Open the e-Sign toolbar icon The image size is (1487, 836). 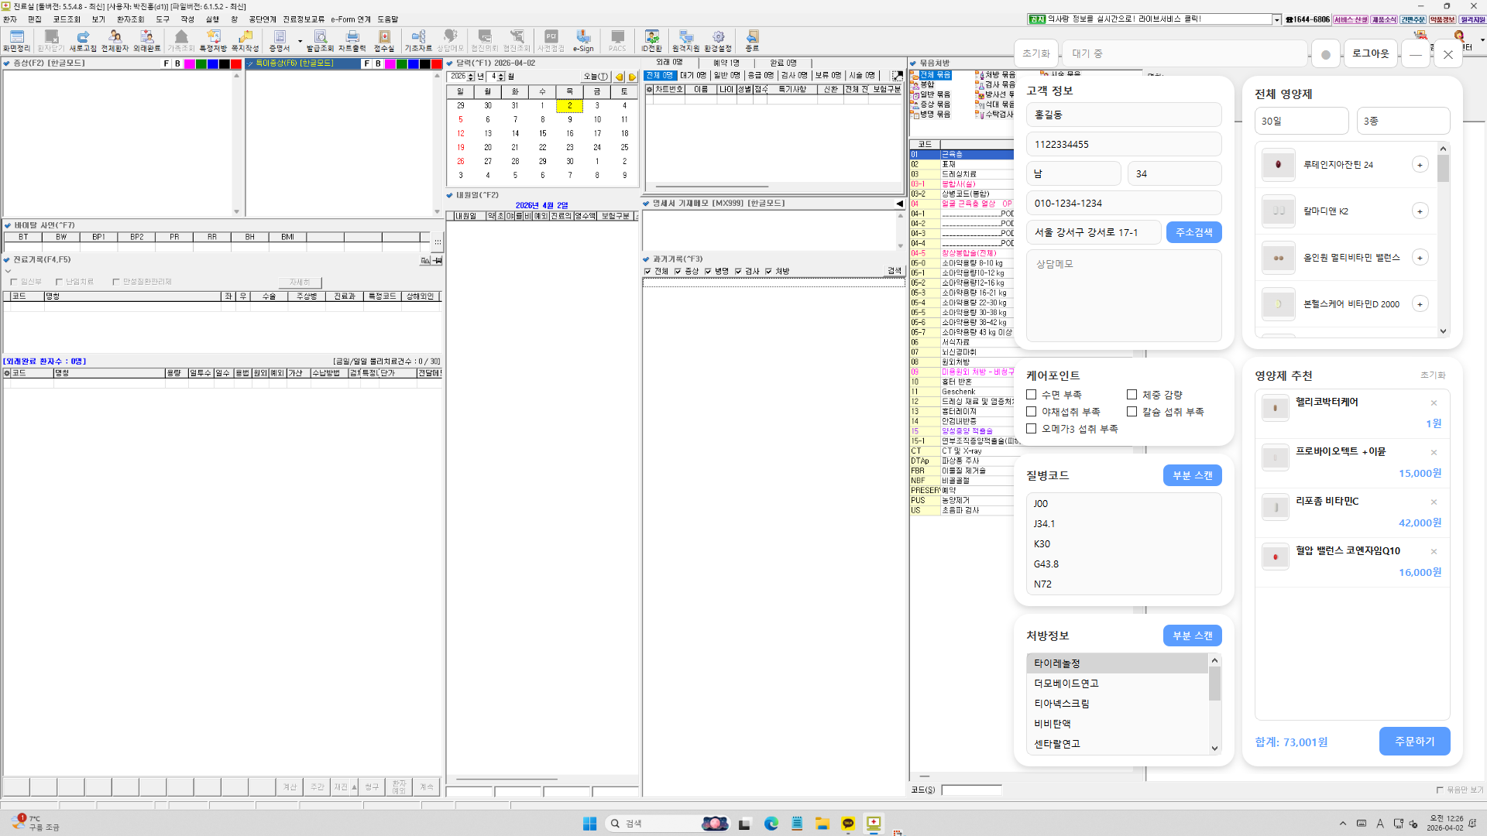point(583,41)
